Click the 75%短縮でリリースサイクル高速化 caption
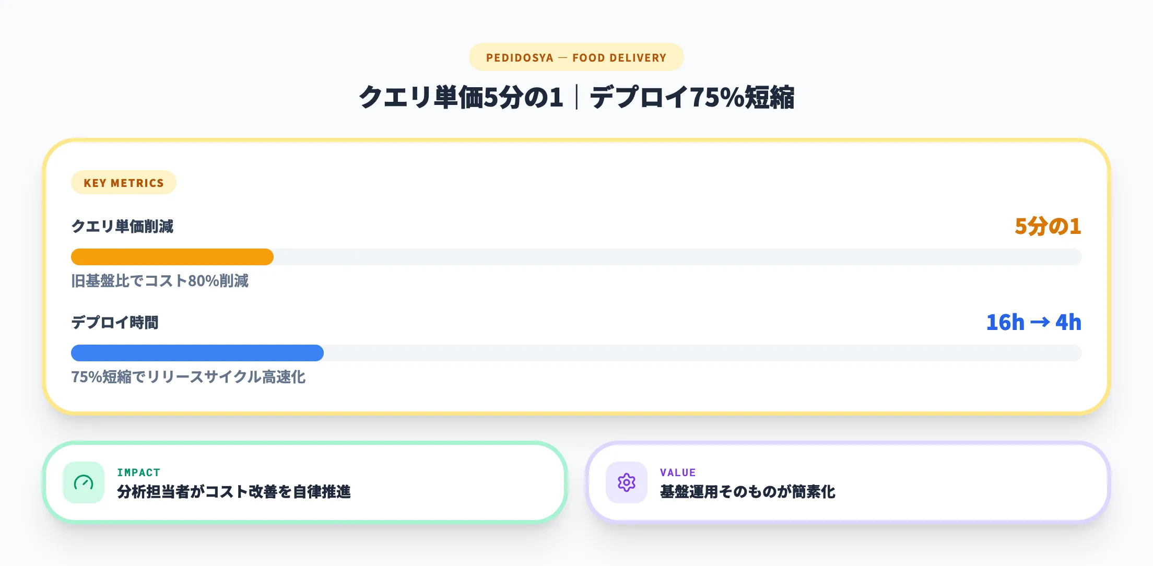Screen dimensions: 1153x566 pyautogui.click(x=189, y=377)
